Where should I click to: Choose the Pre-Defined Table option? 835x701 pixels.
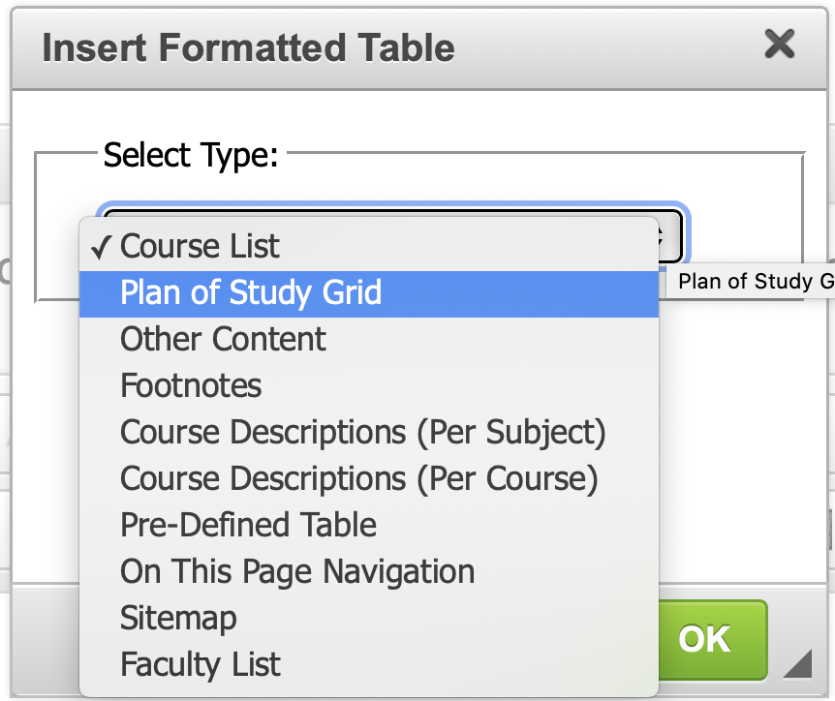pyautogui.click(x=248, y=526)
